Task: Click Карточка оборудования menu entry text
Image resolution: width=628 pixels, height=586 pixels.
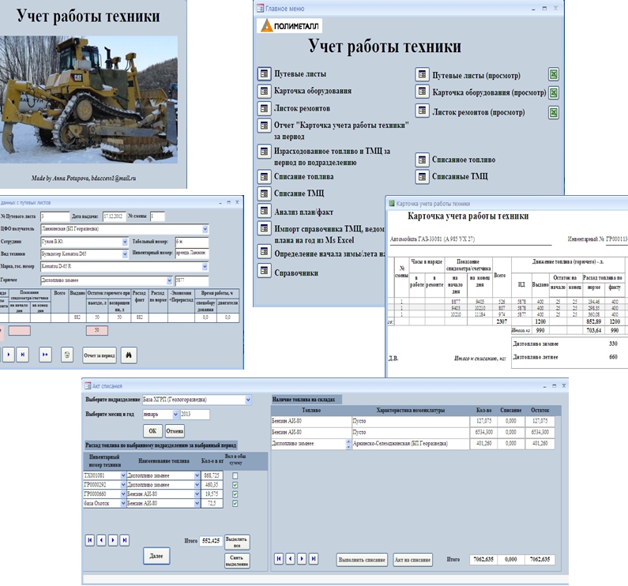Action: tap(313, 91)
